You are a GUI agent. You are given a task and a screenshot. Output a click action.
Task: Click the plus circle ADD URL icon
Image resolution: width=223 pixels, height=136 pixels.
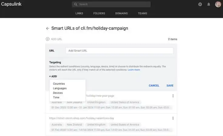(x=47, y=39)
